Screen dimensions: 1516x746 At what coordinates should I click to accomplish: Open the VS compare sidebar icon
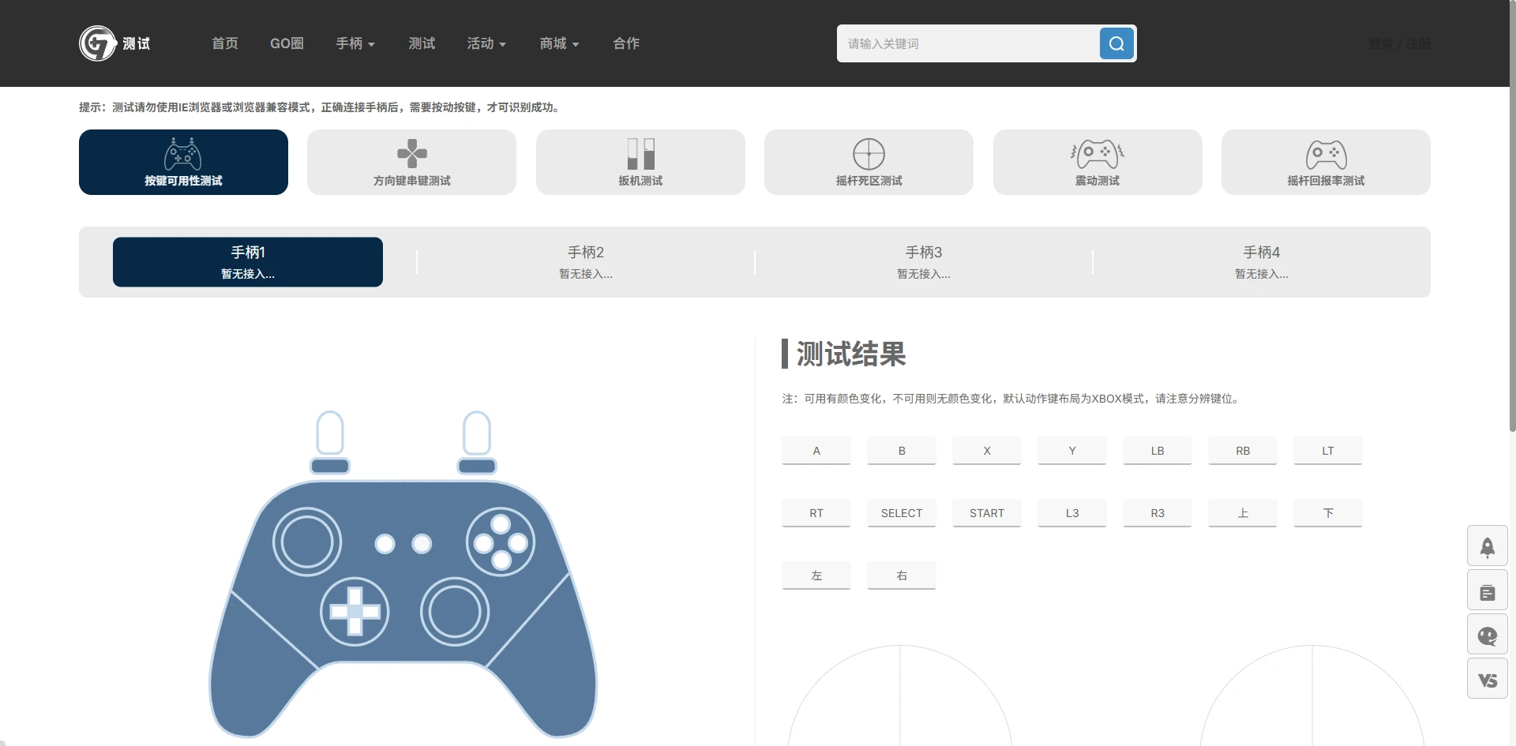1487,680
